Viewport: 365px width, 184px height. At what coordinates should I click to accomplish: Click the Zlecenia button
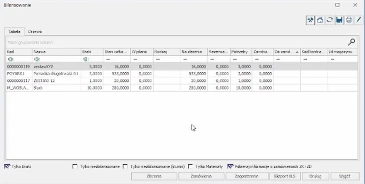(154, 176)
